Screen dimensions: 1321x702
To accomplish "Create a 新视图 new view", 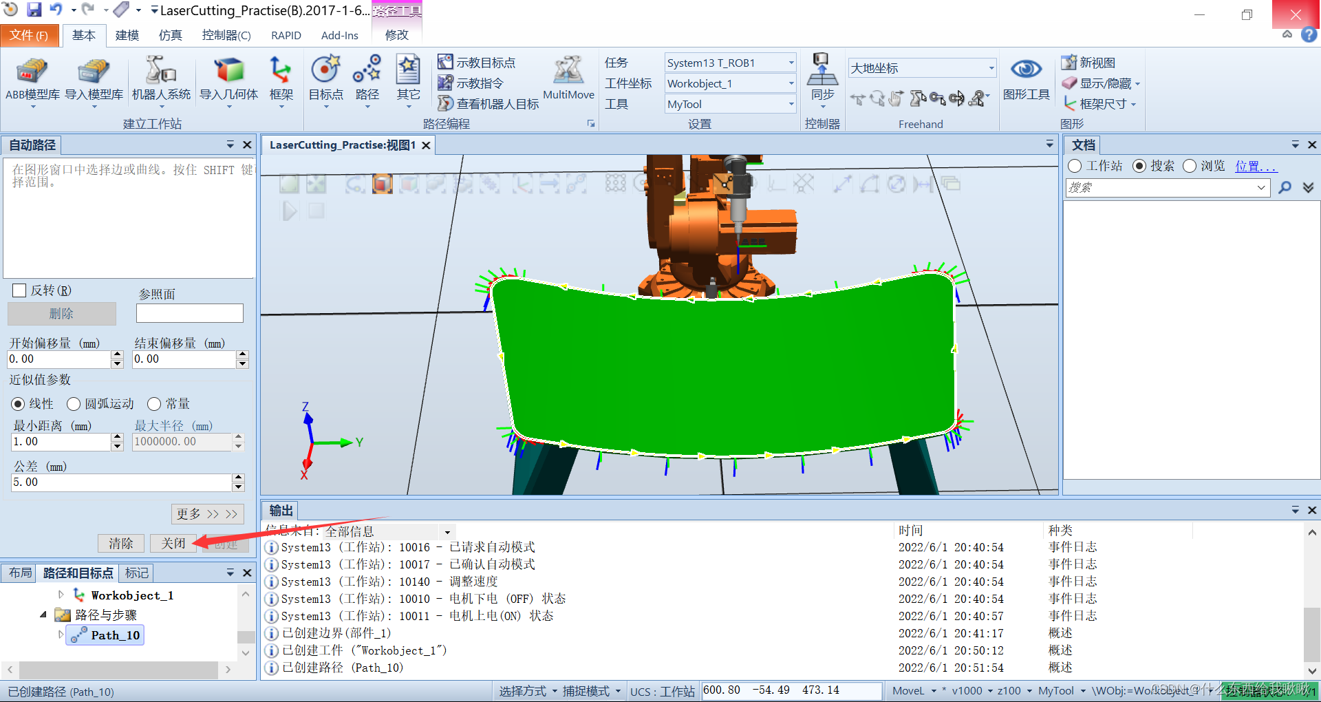I will (1088, 63).
